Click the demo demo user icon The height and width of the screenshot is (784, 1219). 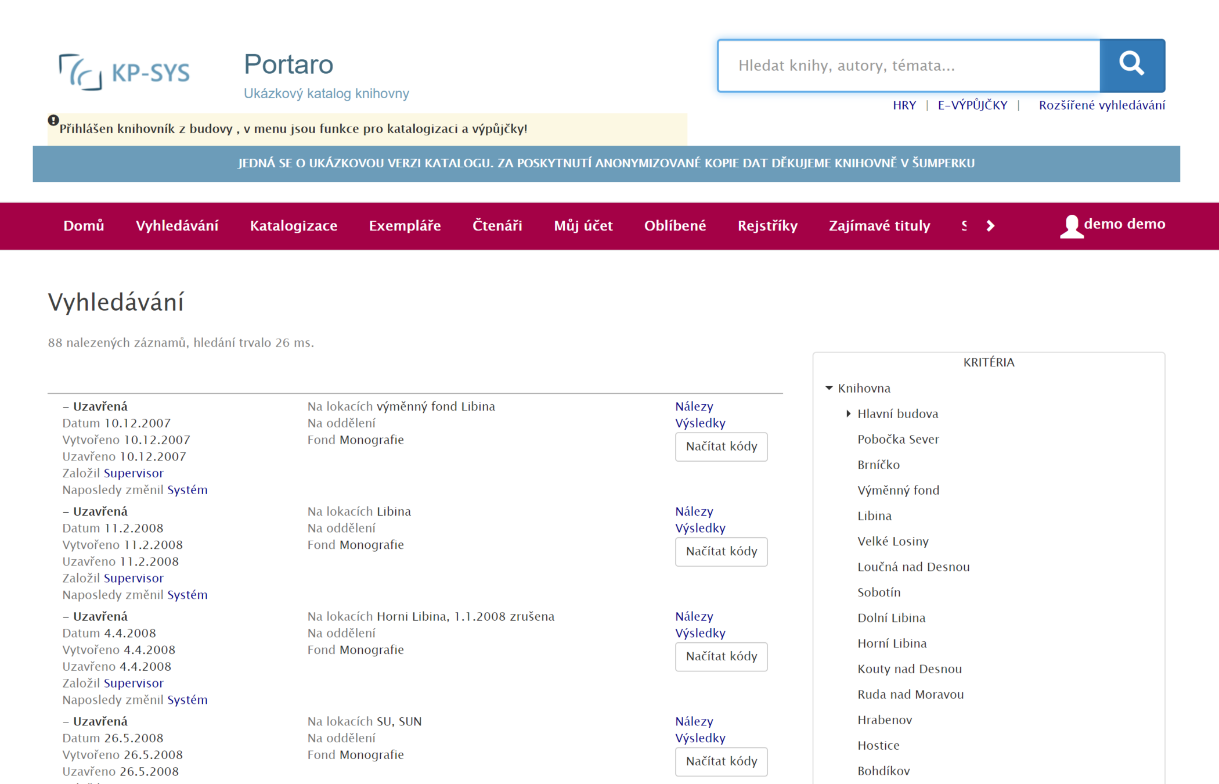pyautogui.click(x=1071, y=226)
